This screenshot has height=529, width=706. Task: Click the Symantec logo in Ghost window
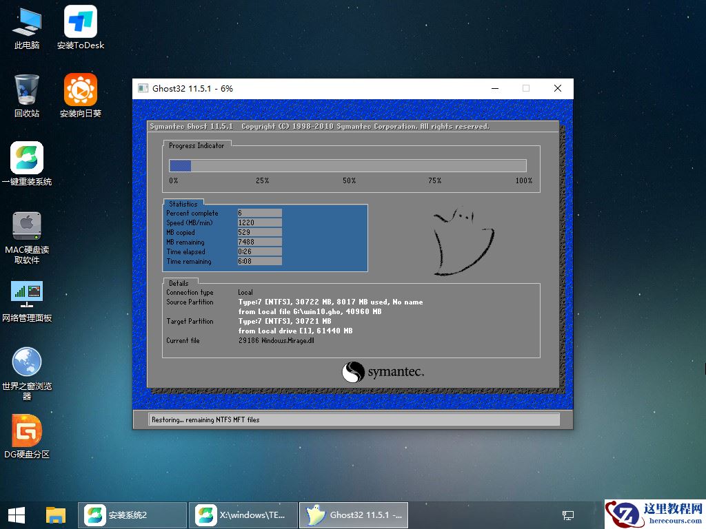click(x=383, y=372)
